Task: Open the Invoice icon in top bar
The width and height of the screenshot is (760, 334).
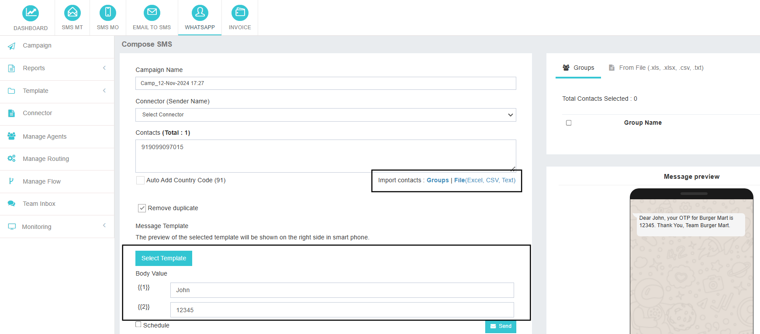Action: [240, 13]
